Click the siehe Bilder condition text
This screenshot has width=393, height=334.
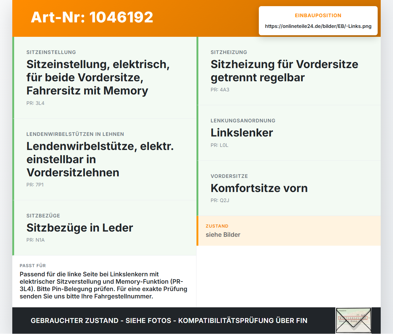coord(223,235)
